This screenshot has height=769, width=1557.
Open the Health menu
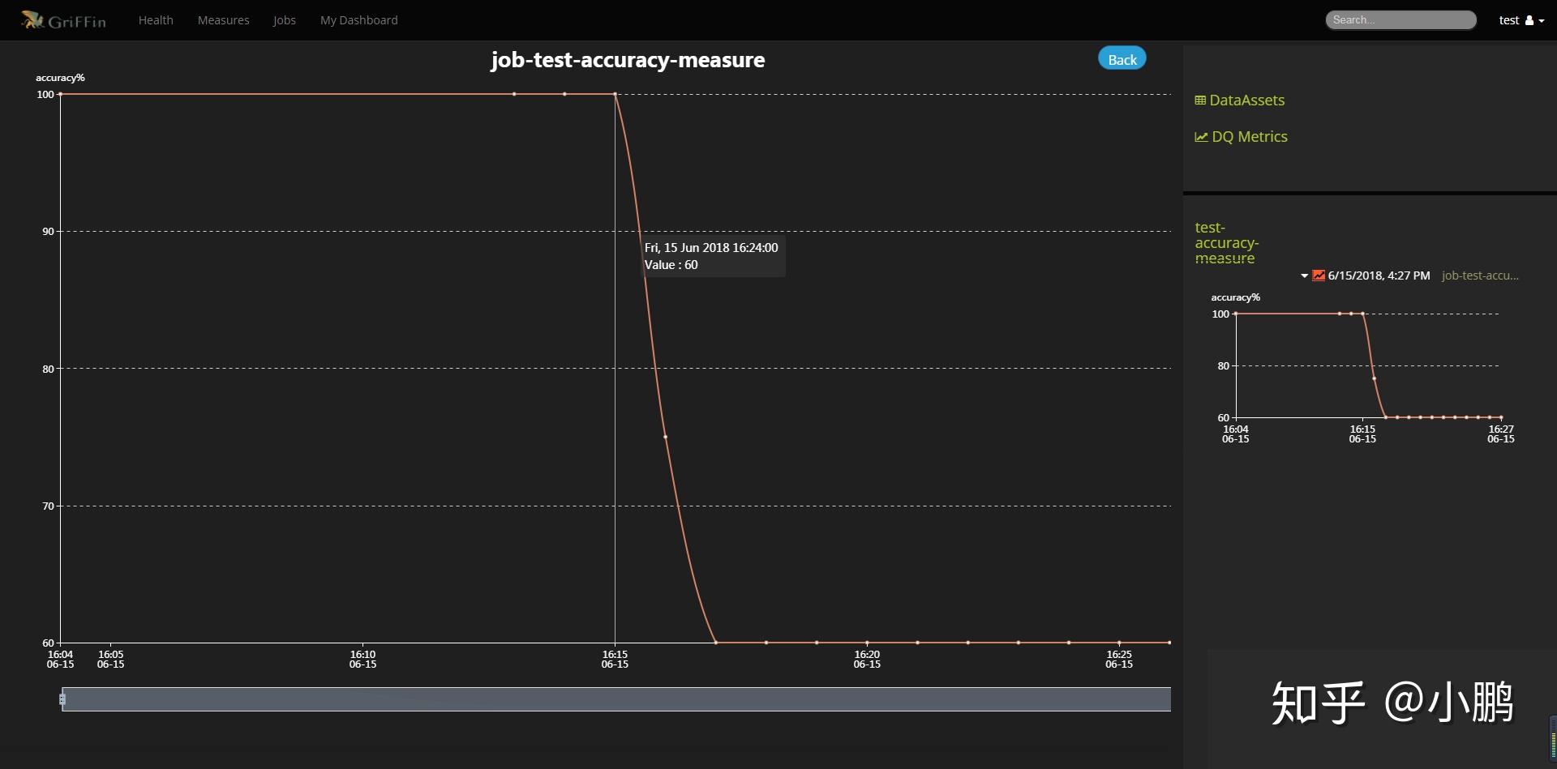point(156,20)
